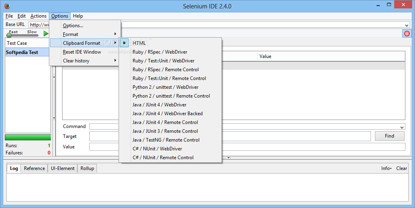Open the File menu

[9, 16]
